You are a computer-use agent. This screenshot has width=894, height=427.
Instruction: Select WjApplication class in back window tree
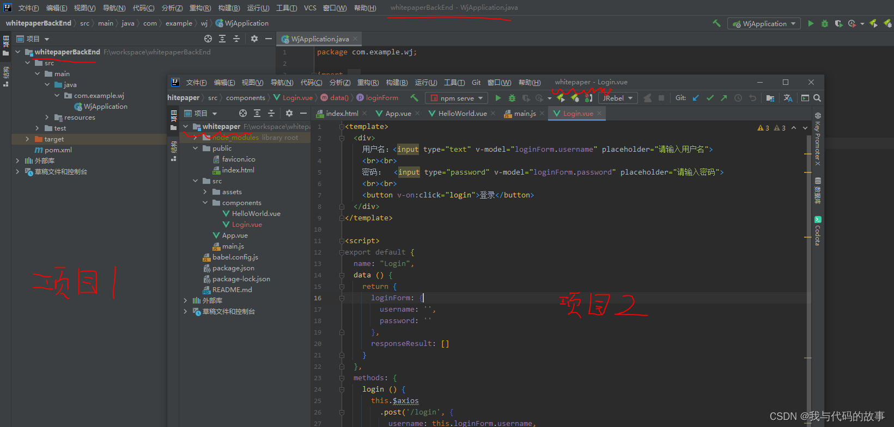(x=105, y=107)
